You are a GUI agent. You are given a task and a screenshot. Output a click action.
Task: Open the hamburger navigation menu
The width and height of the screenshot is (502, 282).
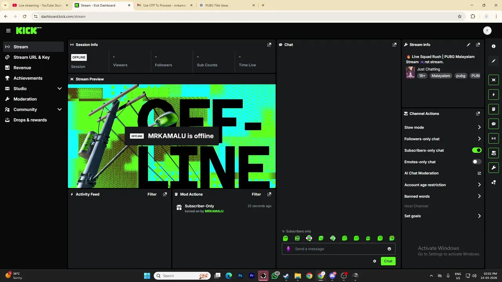pos(8,31)
